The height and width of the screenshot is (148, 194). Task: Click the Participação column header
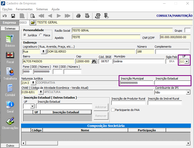(x=147, y=130)
